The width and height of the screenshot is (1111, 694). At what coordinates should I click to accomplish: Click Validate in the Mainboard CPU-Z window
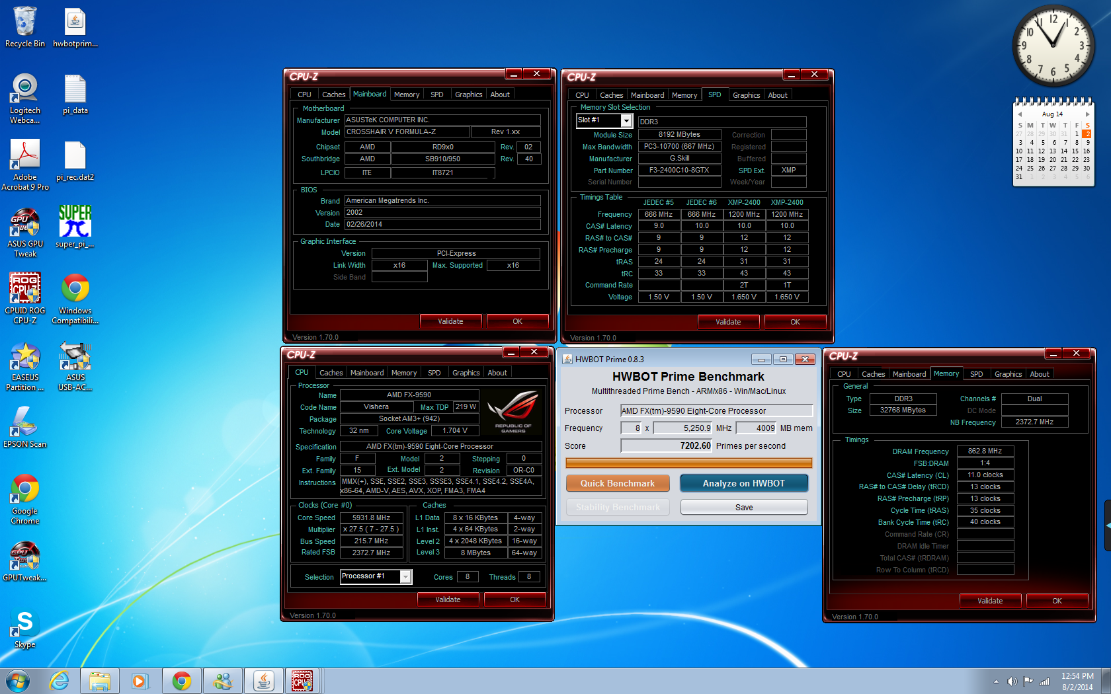pos(450,321)
